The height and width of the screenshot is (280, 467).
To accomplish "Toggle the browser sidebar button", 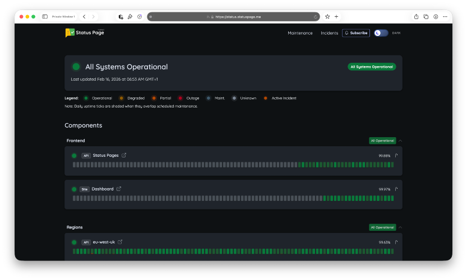I will [45, 17].
